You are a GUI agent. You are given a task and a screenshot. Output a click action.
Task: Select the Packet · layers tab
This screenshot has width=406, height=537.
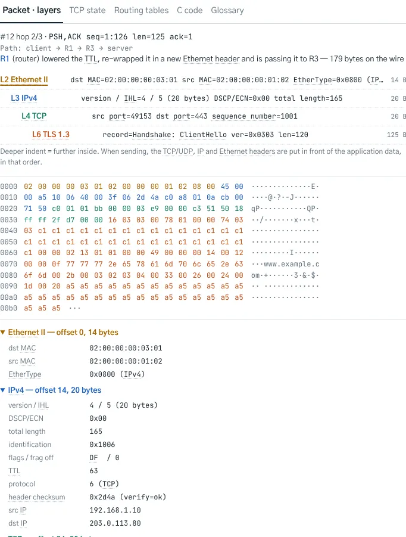[32, 10]
